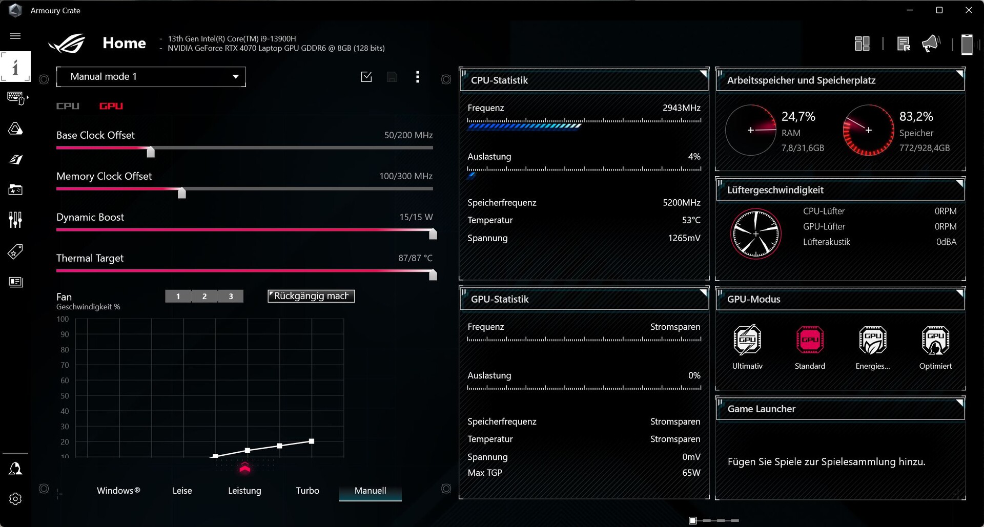The height and width of the screenshot is (527, 984).
Task: Click the Spannung 1265mV value
Action: coord(684,238)
